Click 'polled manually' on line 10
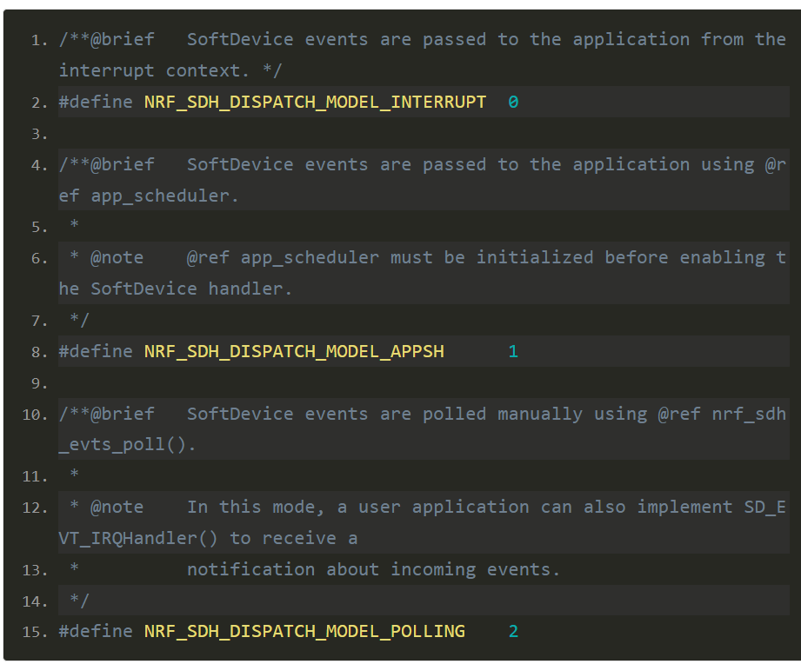The height and width of the screenshot is (664, 801). pyautogui.click(x=502, y=414)
